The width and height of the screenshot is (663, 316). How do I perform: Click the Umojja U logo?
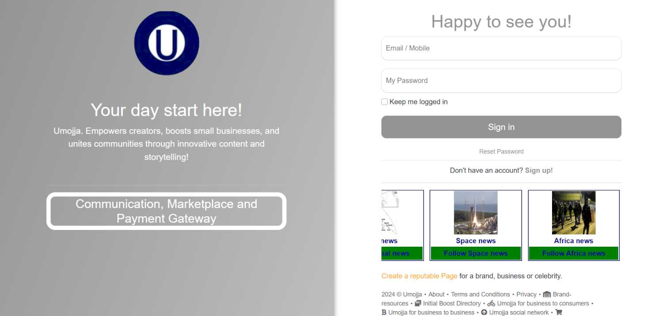coord(167,43)
